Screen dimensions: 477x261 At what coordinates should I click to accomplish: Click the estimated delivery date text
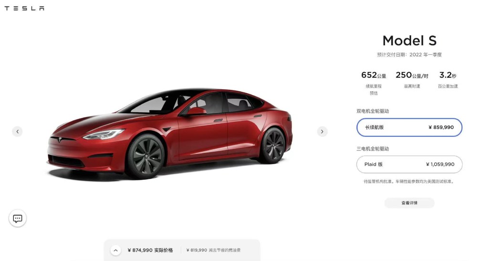pyautogui.click(x=409, y=55)
